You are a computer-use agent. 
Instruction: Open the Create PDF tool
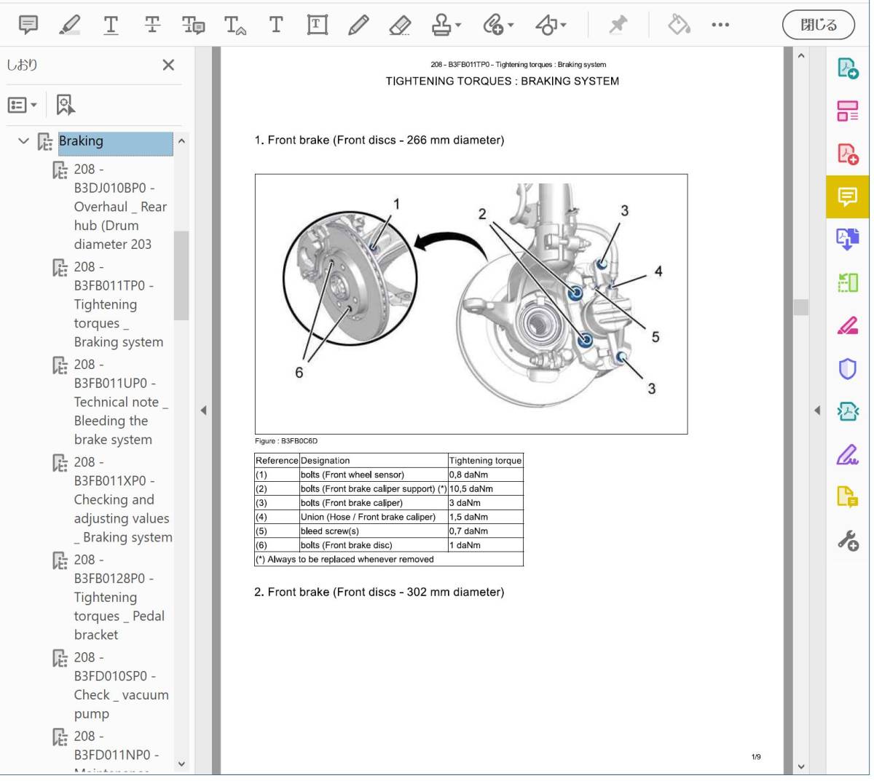pyautogui.click(x=848, y=154)
